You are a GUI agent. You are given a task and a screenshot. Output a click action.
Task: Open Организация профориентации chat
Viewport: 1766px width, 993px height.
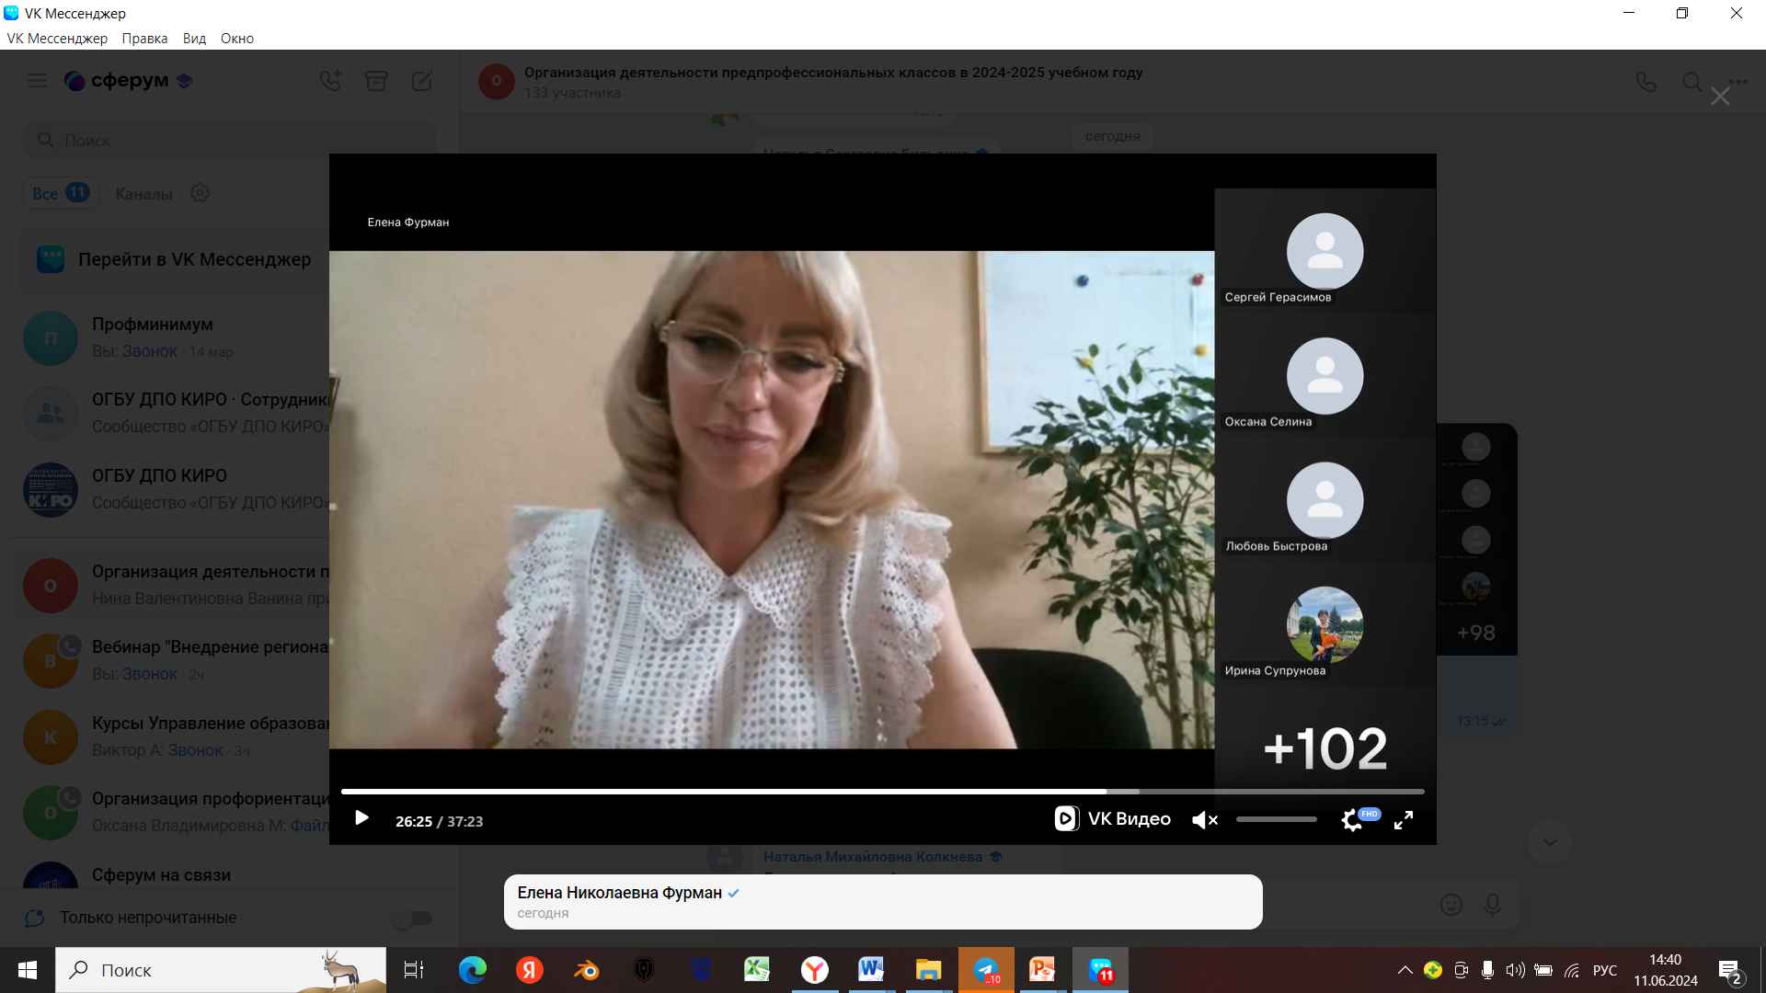[175, 812]
